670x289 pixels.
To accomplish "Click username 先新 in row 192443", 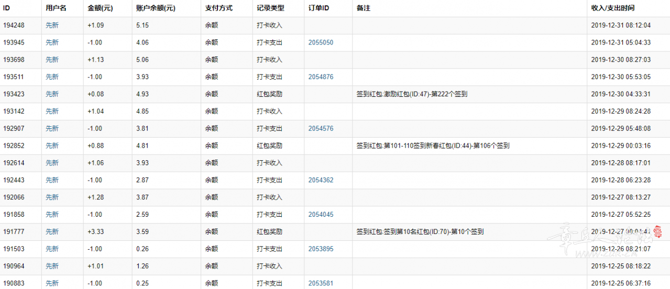I will tap(52, 180).
